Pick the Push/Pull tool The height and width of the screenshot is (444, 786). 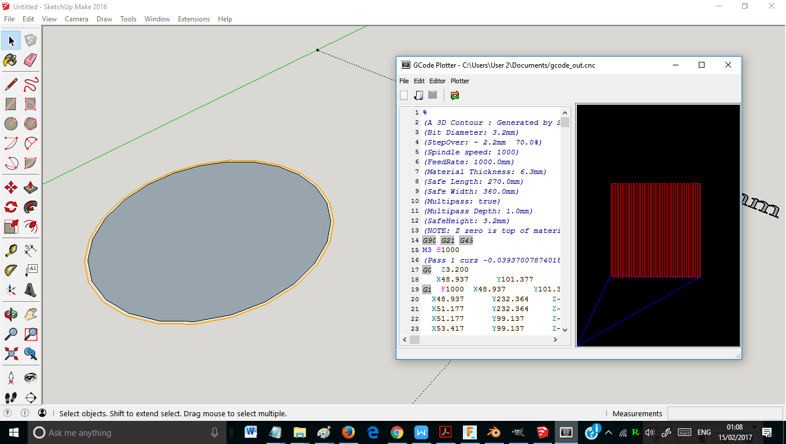[31, 187]
